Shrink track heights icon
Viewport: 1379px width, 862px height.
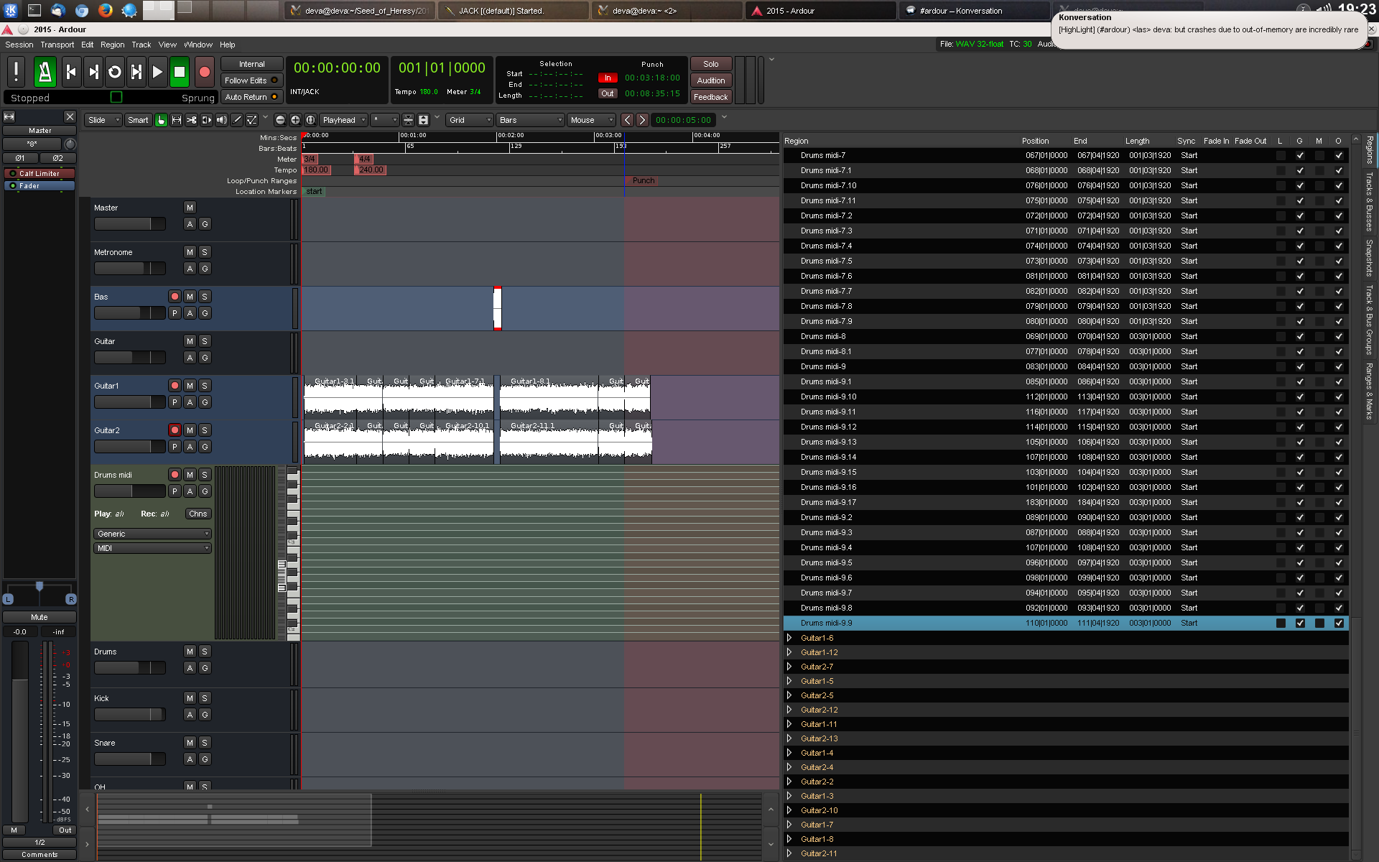click(408, 120)
